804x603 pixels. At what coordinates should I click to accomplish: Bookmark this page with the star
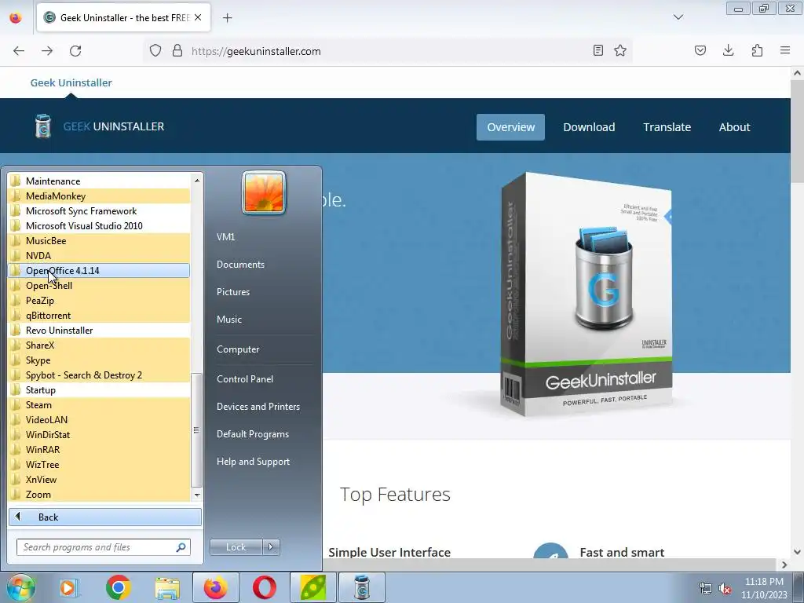[620, 50]
